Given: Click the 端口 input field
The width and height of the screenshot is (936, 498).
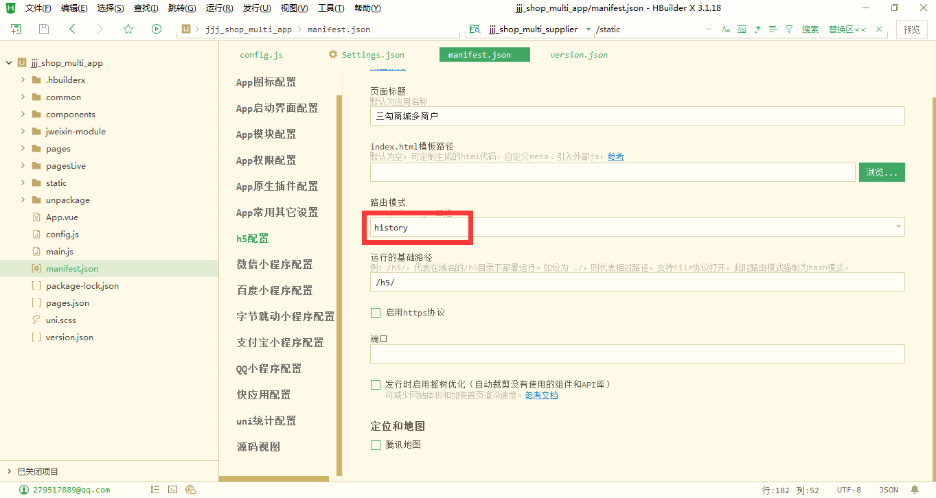Looking at the screenshot, I should [637, 354].
